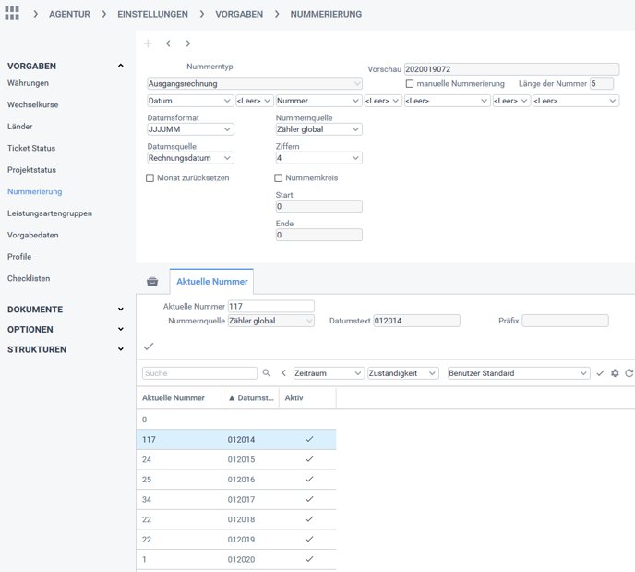Select the Aktuelle Nummer tab

211,282
